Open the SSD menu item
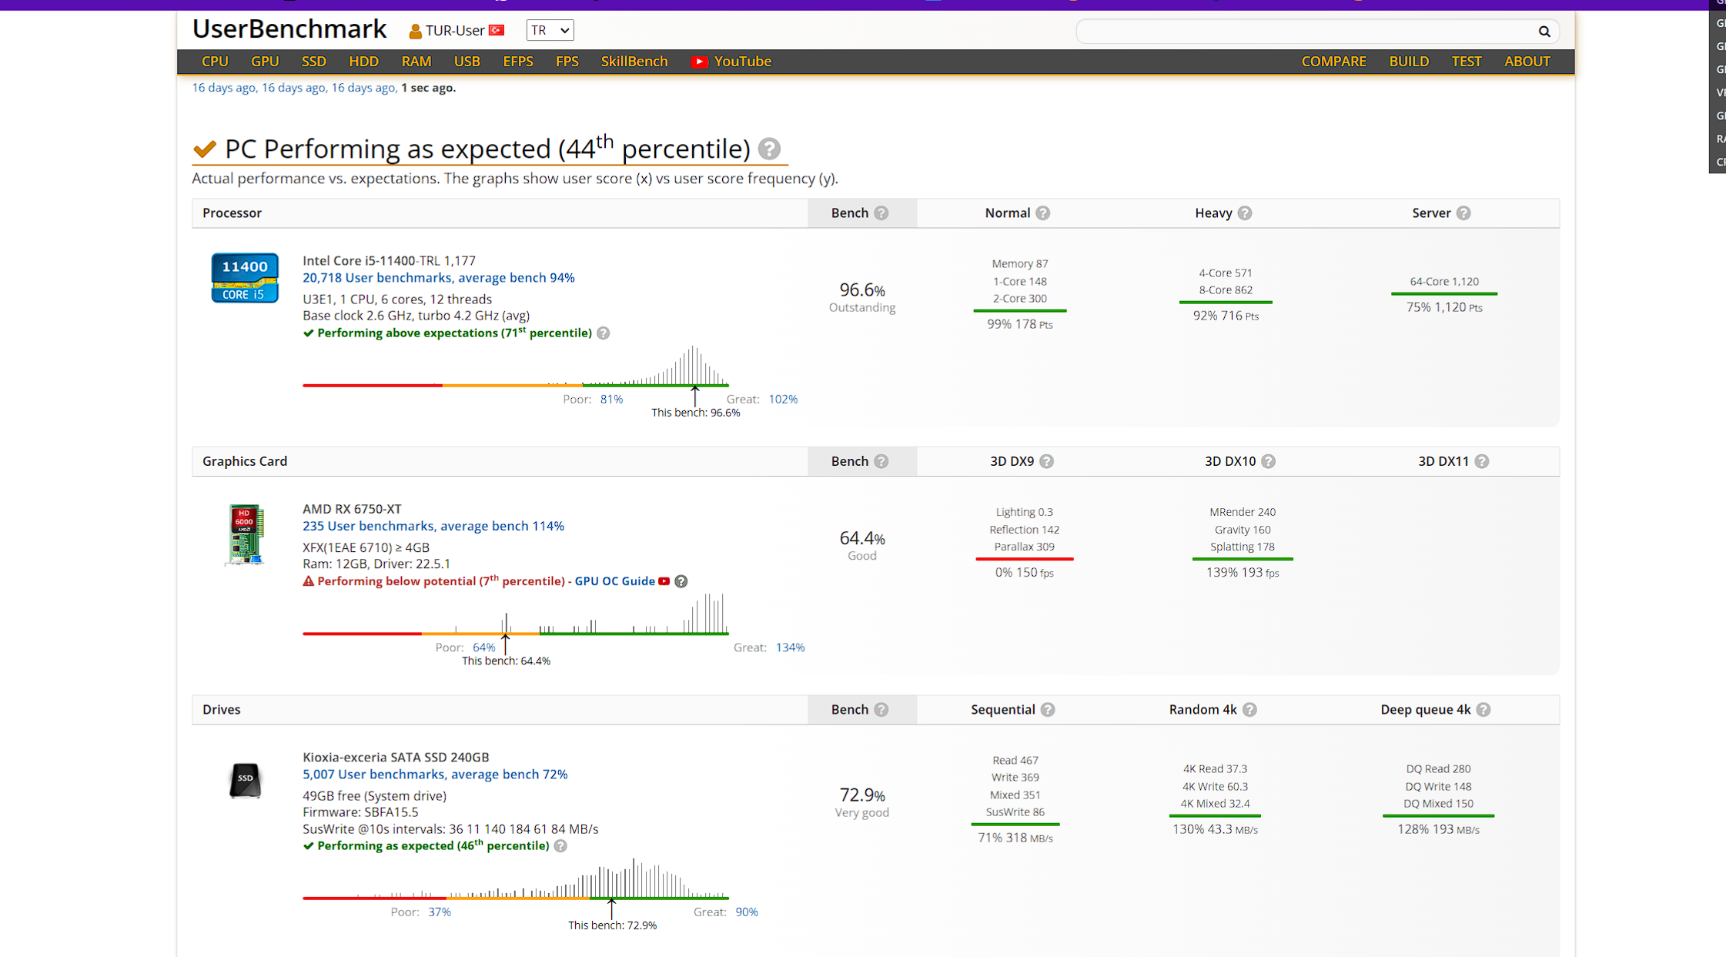Viewport: 1726px width, 957px height. 313,62
